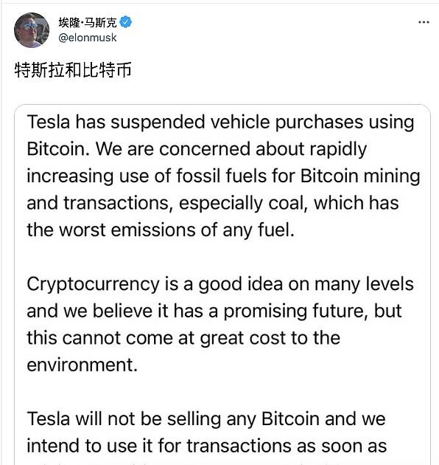Click the tweet text 特斯拉和比特币
The width and height of the screenshot is (439, 465).
coord(73,70)
